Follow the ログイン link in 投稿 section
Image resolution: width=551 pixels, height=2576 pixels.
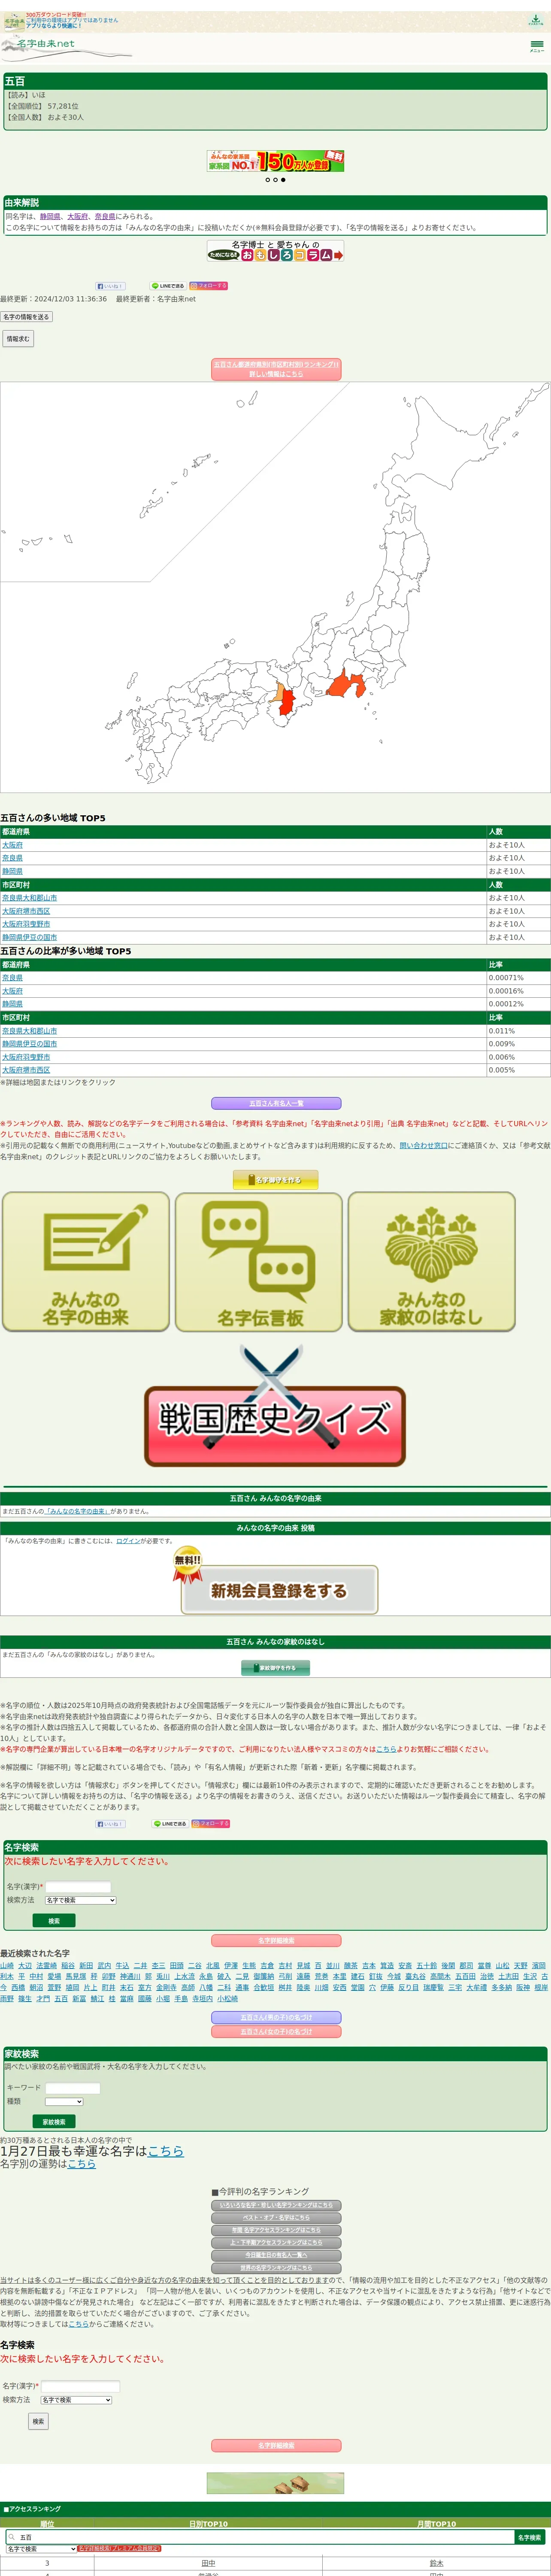coord(128,1541)
